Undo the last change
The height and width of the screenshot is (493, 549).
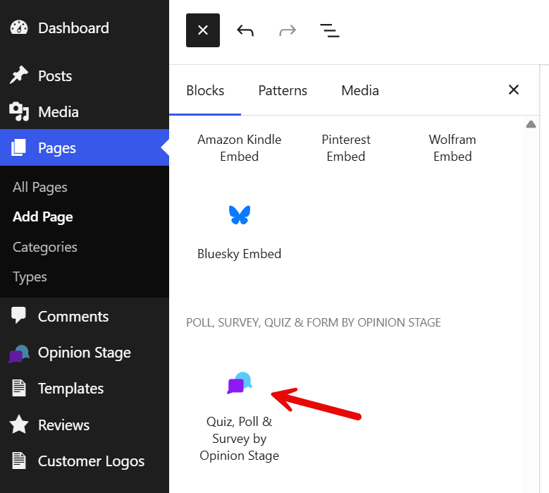(x=245, y=30)
